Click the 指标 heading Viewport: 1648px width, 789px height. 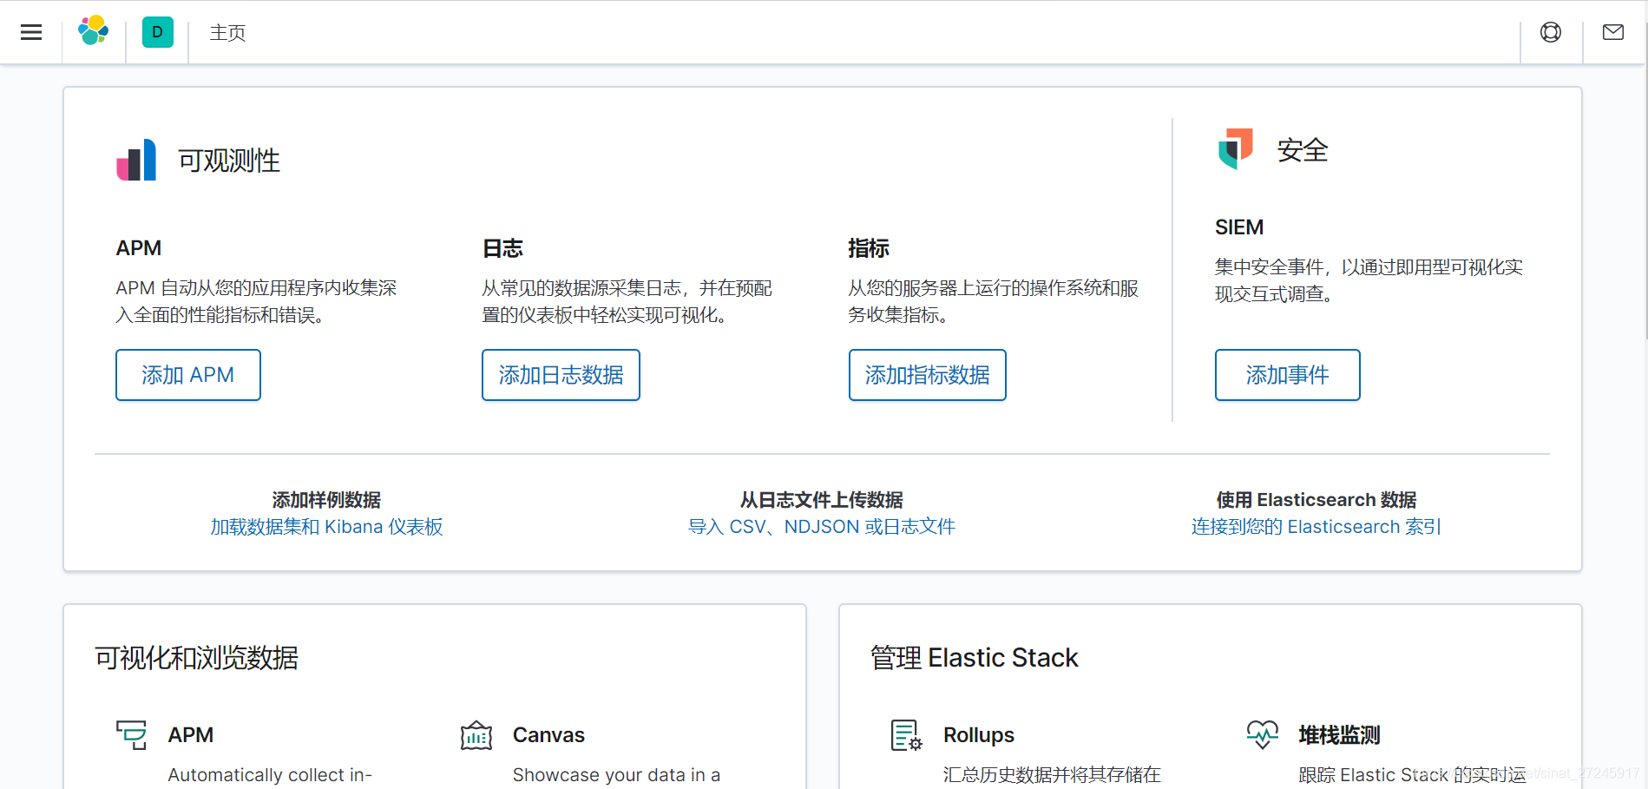coord(869,248)
